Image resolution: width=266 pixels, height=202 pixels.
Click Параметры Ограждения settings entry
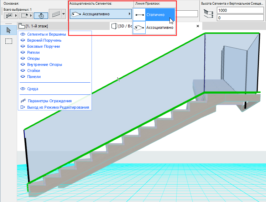click(x=49, y=101)
